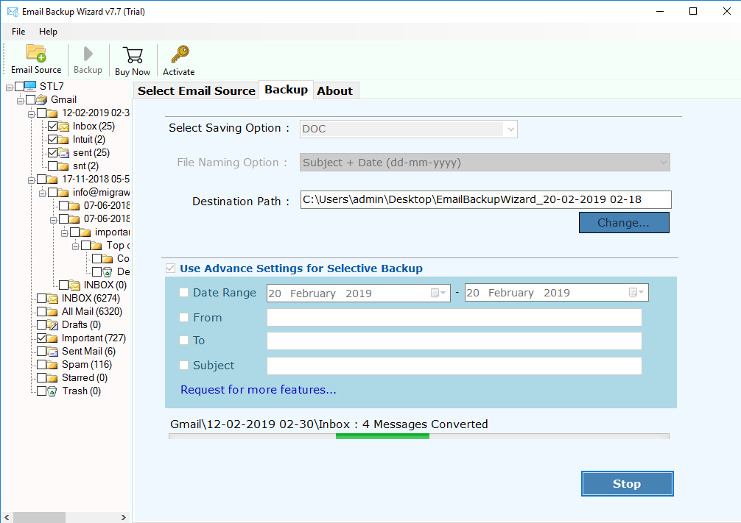This screenshot has width=741, height=523.
Task: Select the Gmail folder icon in tree
Action: tap(41, 99)
